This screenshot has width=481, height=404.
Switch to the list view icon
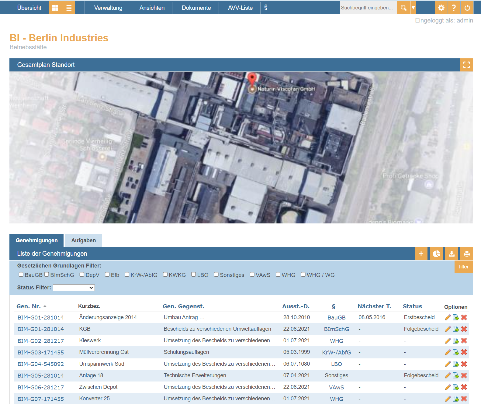pyautogui.click(x=68, y=8)
